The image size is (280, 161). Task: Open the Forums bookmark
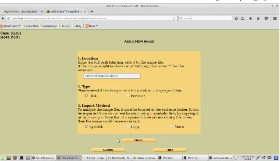point(64,26)
